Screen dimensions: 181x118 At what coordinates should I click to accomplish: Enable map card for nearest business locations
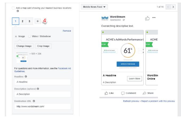tap(13, 8)
